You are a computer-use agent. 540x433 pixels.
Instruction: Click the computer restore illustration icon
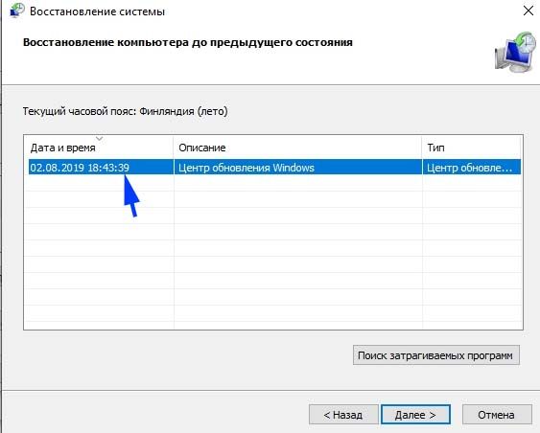point(515,53)
